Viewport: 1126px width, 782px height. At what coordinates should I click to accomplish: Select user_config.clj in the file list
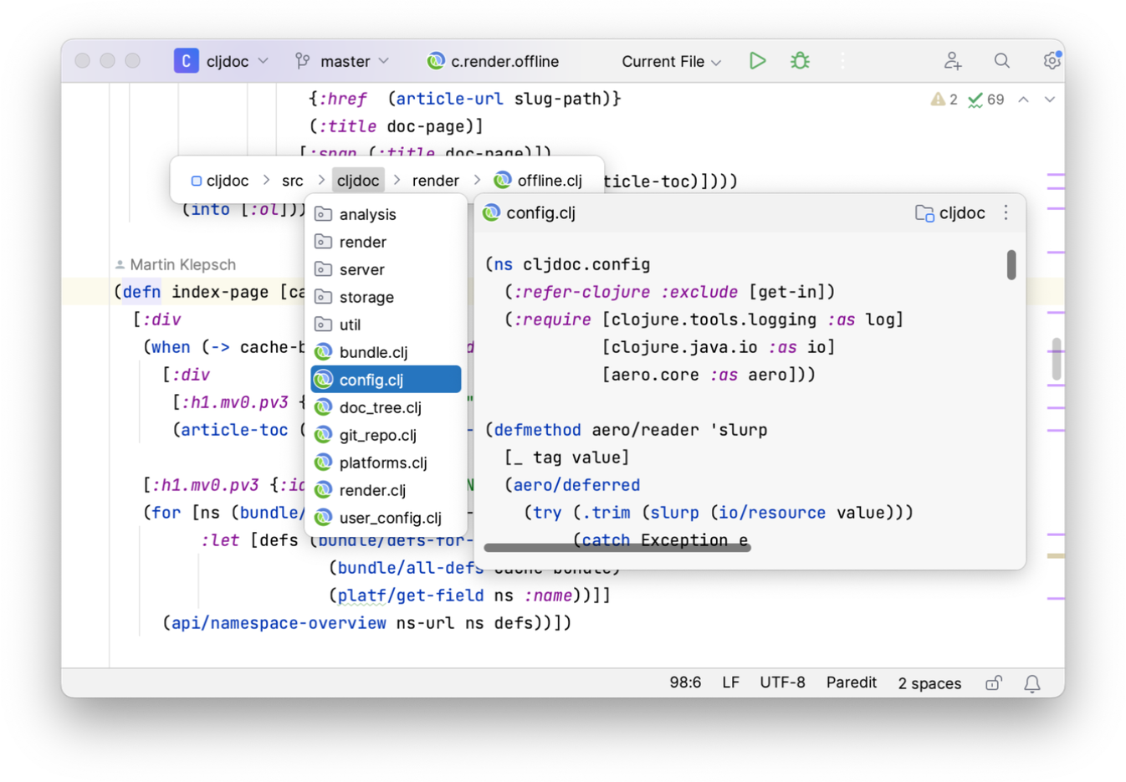[386, 518]
